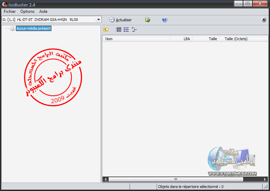Sort by the Taille column header
The height and width of the screenshot is (191, 270).
[x=206, y=39]
